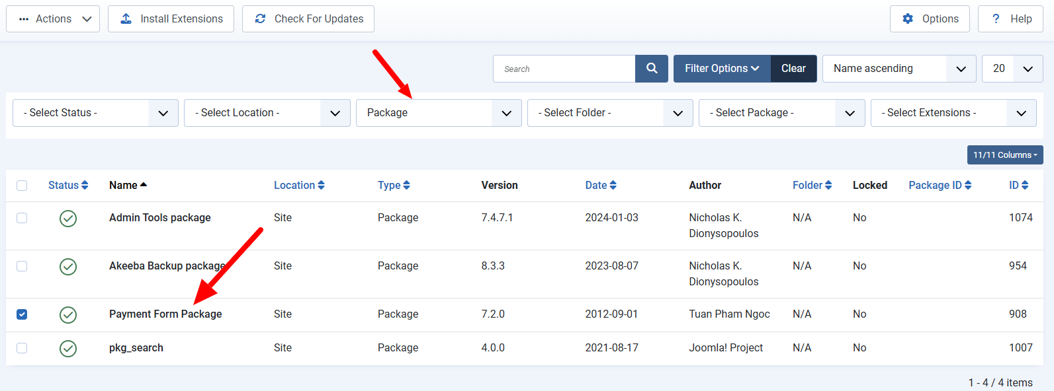This screenshot has width=1054, height=391.
Task: Click the Payment Form Package name
Action: tap(165, 314)
